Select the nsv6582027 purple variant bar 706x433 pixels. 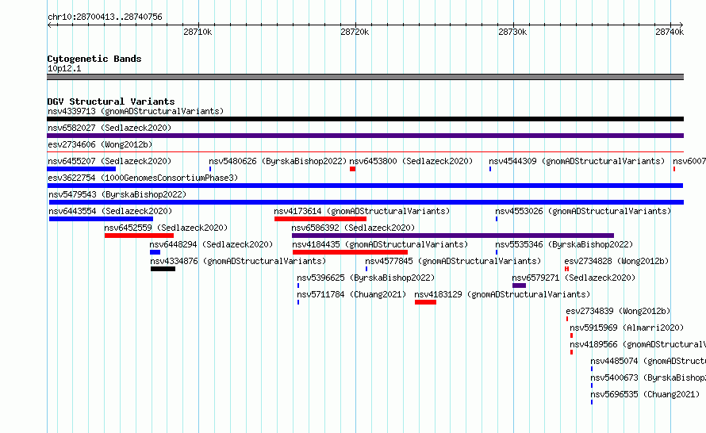click(365, 136)
